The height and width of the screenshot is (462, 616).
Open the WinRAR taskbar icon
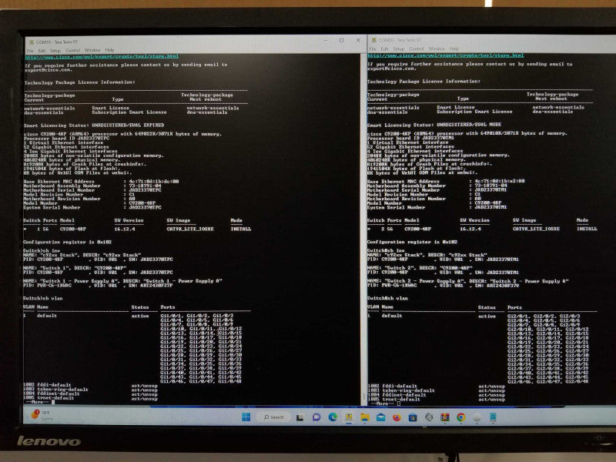pos(445,417)
